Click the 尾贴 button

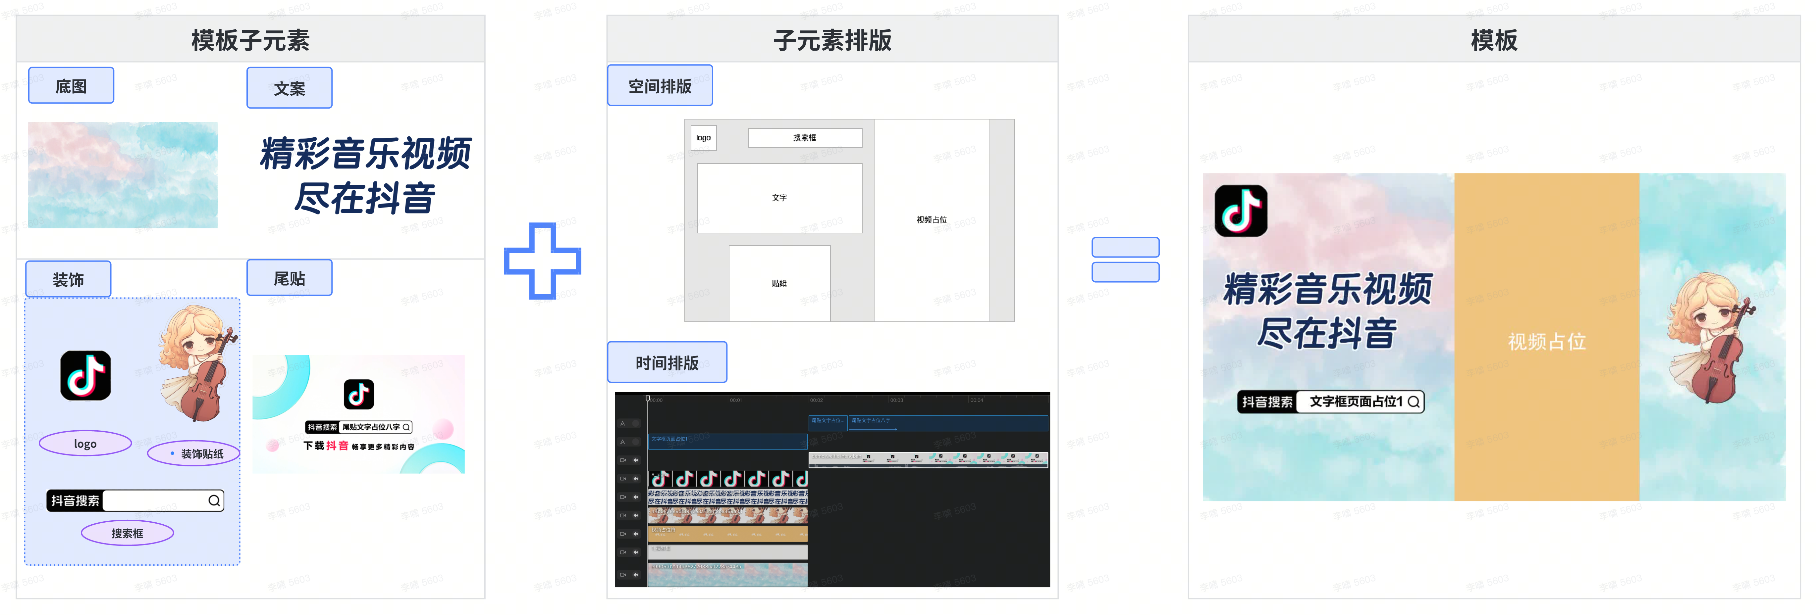click(x=289, y=278)
